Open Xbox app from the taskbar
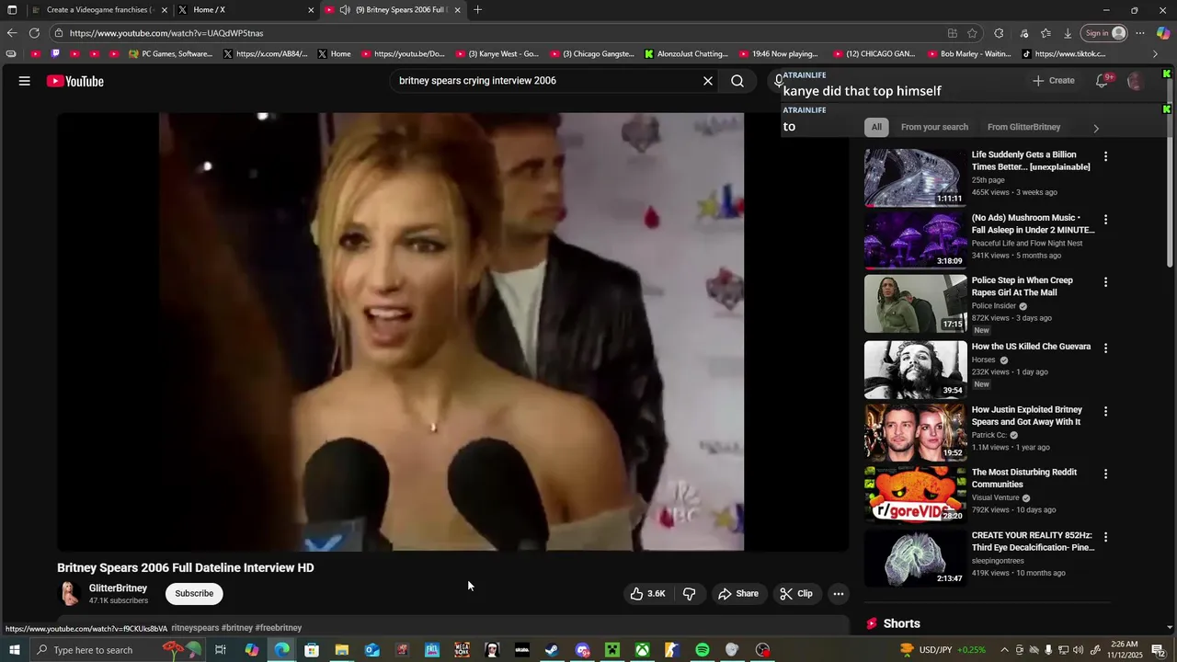Viewport: 1177px width, 662px height. click(x=642, y=650)
